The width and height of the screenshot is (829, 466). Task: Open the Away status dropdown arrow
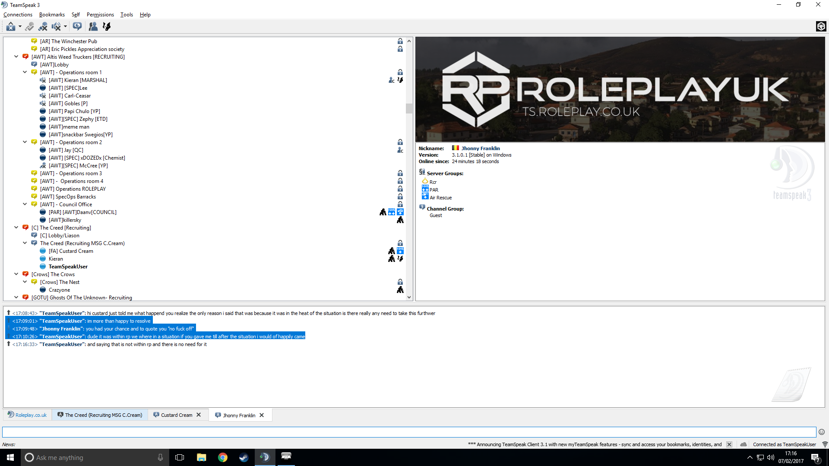pos(20,27)
